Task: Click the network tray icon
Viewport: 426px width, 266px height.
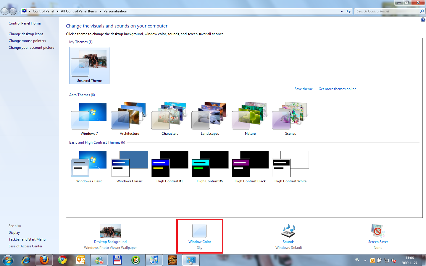Action: pyautogui.click(x=387, y=260)
